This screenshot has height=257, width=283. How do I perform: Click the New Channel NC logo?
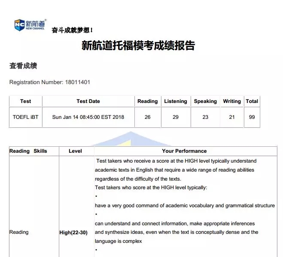(x=30, y=25)
